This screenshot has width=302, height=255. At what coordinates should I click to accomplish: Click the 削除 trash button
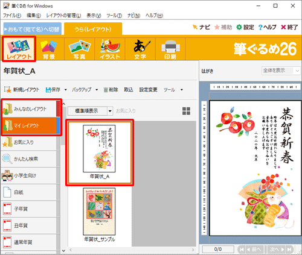tap(111, 90)
